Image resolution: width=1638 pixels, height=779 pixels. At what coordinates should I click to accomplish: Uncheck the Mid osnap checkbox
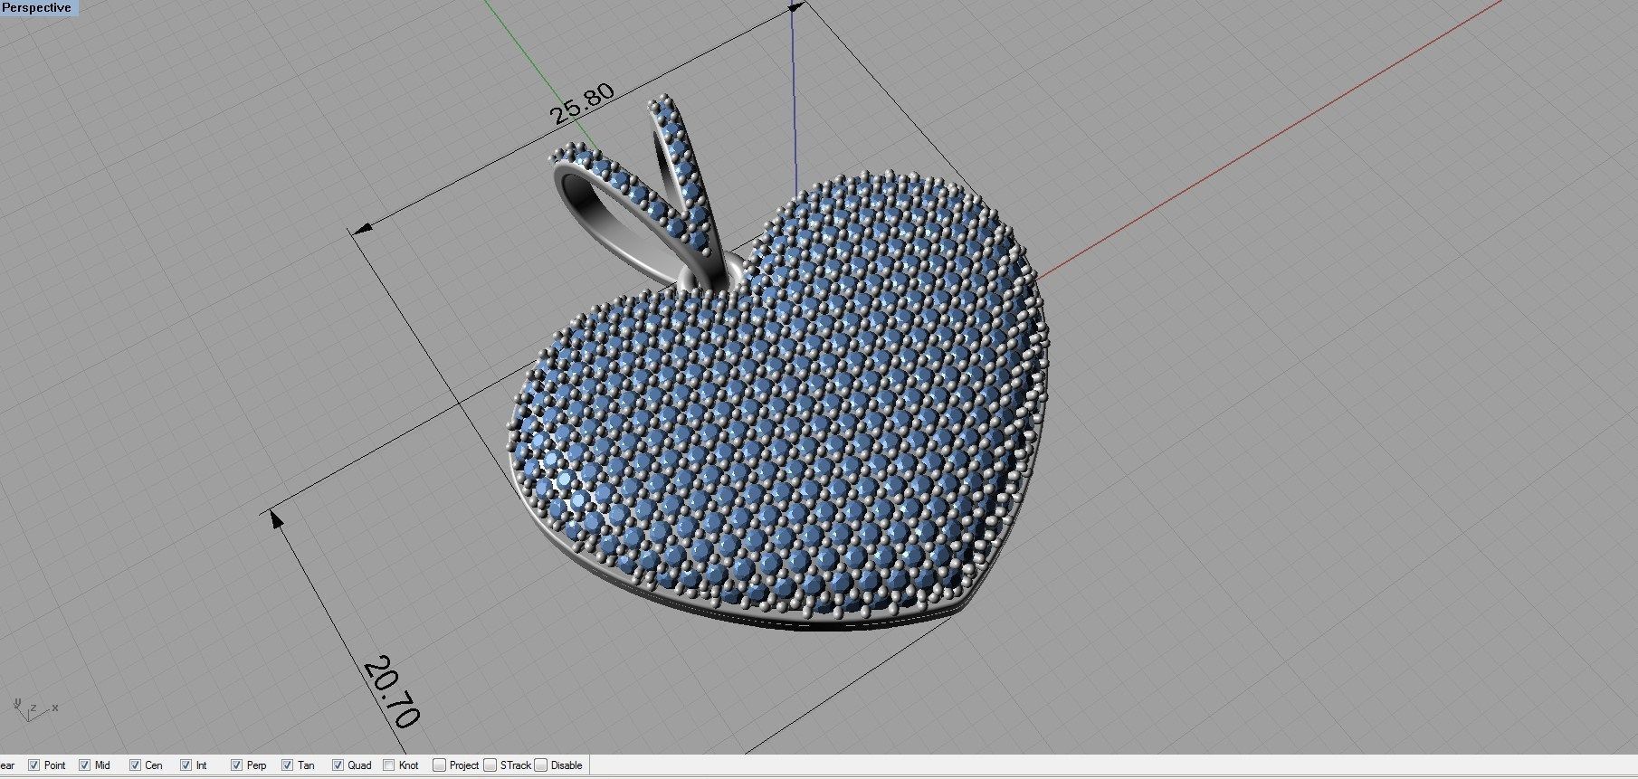click(85, 765)
